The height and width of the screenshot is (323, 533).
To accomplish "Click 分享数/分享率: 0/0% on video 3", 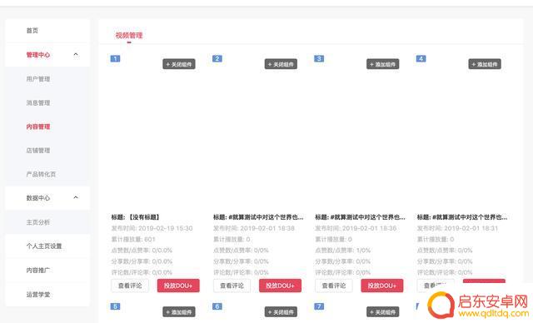I will coord(343,261).
